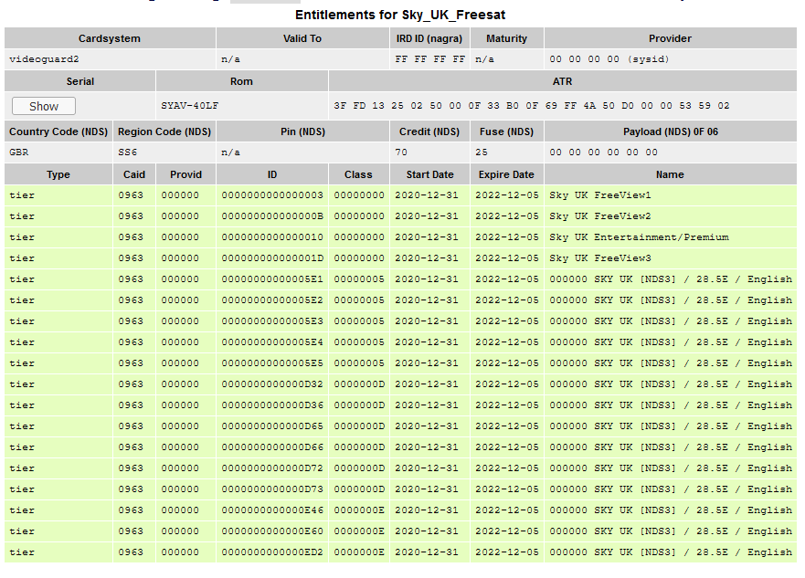This screenshot has height=578, width=805.
Task: Select the Sky UK FreeView1 name
Action: click(600, 195)
